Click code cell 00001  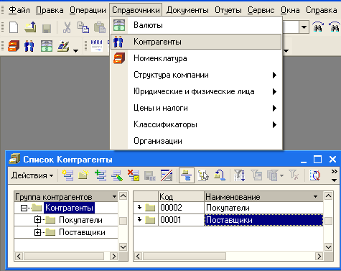pyautogui.click(x=181, y=220)
